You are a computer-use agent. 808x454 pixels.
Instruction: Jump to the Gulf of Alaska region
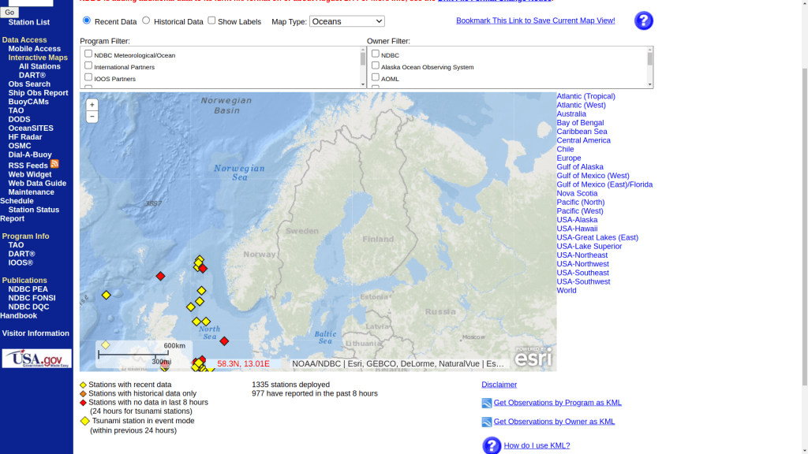(x=580, y=167)
